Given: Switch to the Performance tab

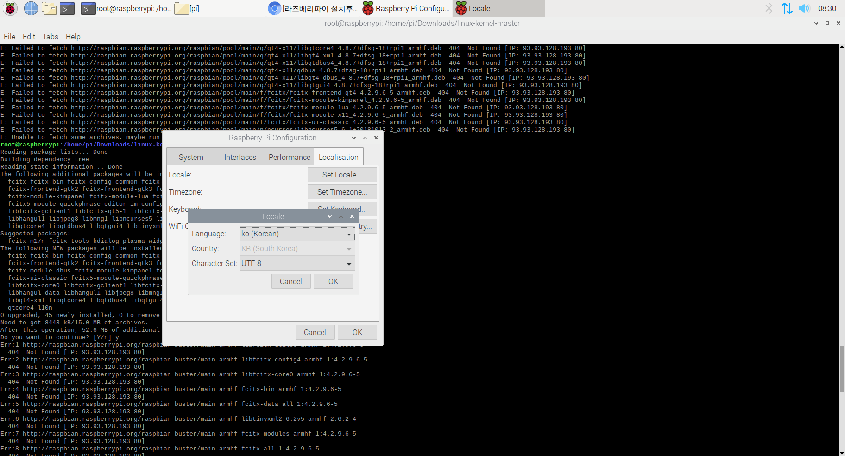Looking at the screenshot, I should (x=290, y=157).
